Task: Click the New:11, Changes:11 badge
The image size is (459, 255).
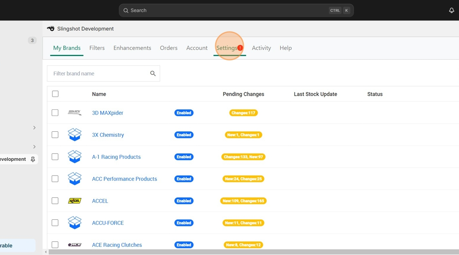Action: click(x=243, y=223)
